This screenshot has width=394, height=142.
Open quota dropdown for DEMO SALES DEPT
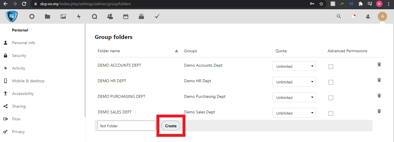coord(294,113)
